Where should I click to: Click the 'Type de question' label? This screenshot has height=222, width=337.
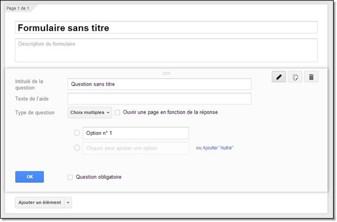click(x=35, y=112)
